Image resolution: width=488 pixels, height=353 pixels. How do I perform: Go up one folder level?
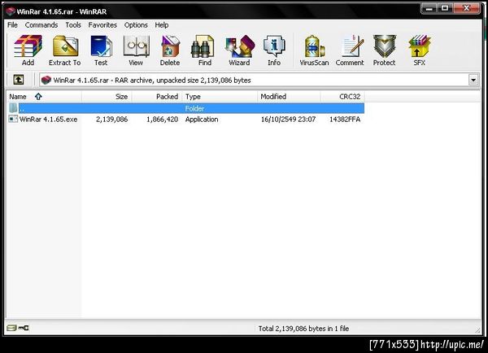click(x=19, y=80)
